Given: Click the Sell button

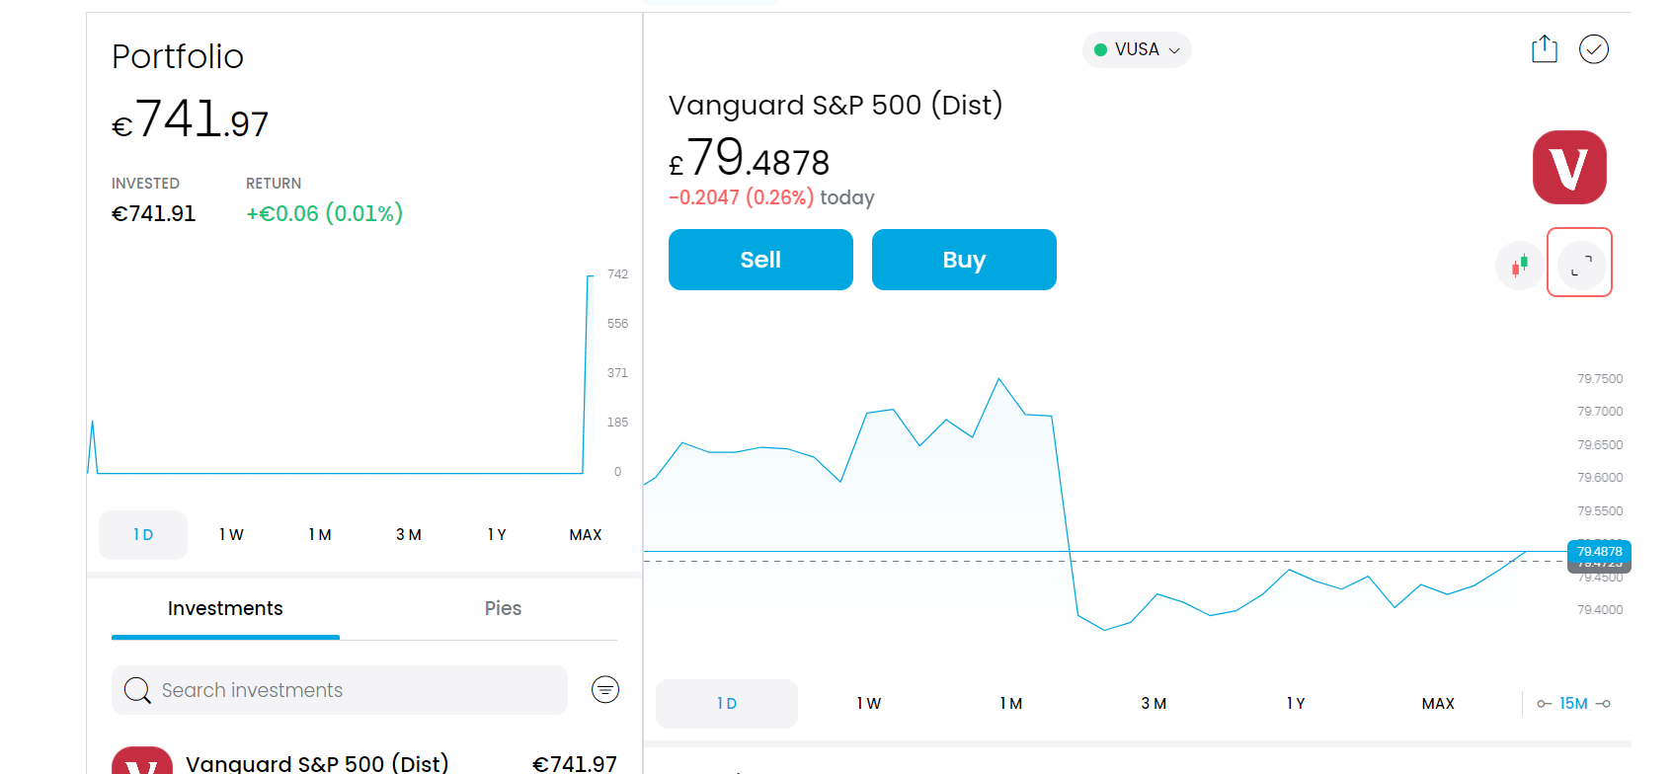Looking at the screenshot, I should point(760,260).
